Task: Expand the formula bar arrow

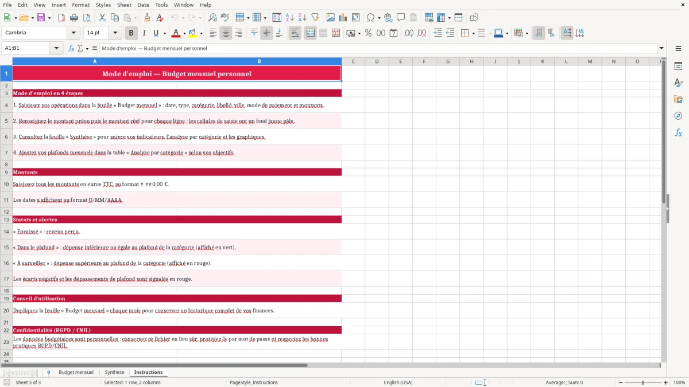Action: (x=661, y=48)
